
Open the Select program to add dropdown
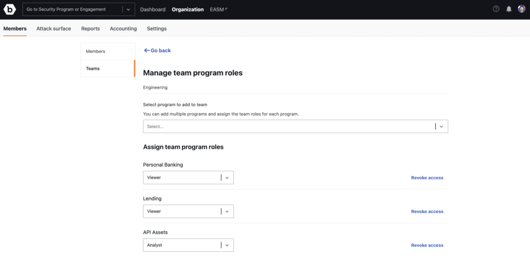coord(295,126)
